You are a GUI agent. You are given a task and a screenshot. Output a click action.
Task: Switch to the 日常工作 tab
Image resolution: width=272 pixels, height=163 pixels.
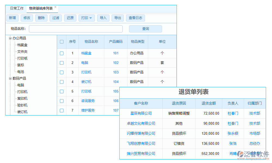pos(17,8)
